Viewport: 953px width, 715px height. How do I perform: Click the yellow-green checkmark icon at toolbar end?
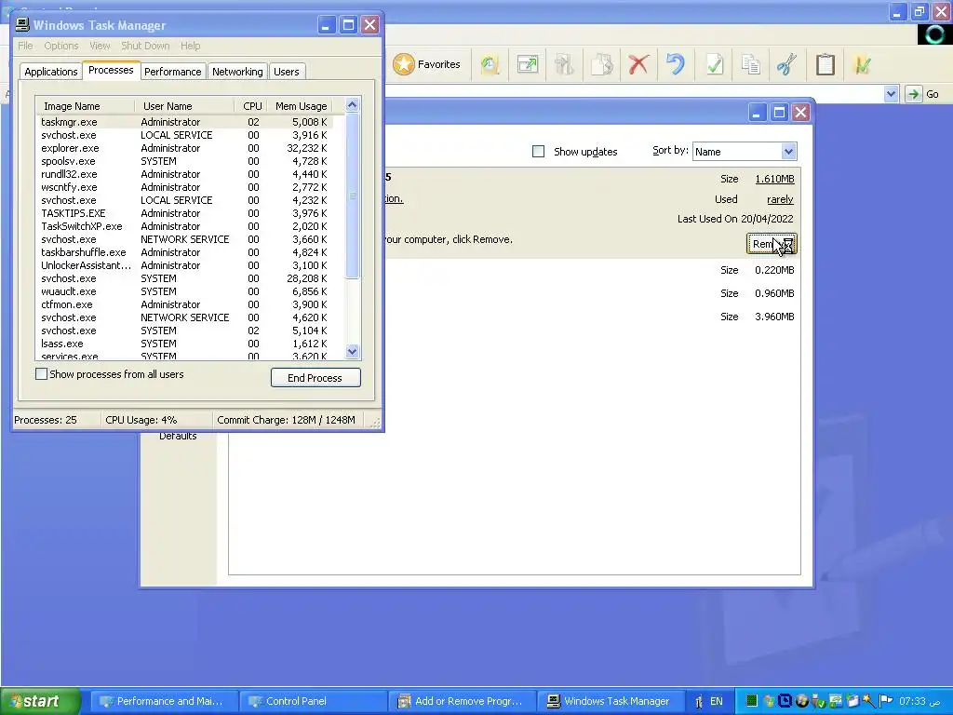(862, 64)
